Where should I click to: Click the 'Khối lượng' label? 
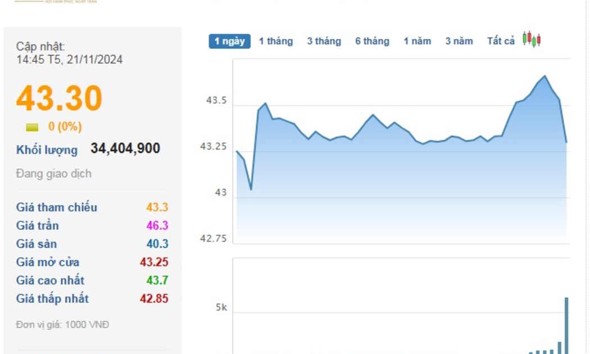(47, 150)
